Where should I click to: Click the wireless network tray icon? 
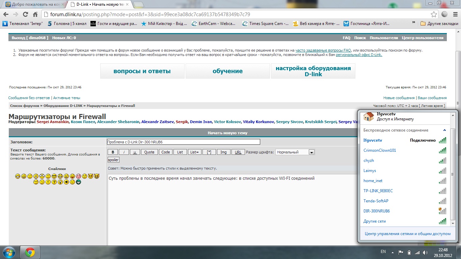[x=417, y=252]
